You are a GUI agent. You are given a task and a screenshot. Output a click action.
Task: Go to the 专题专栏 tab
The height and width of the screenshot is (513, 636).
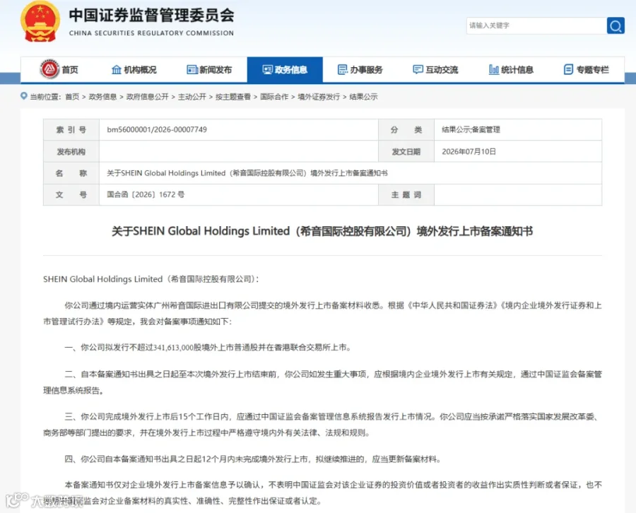tap(587, 70)
